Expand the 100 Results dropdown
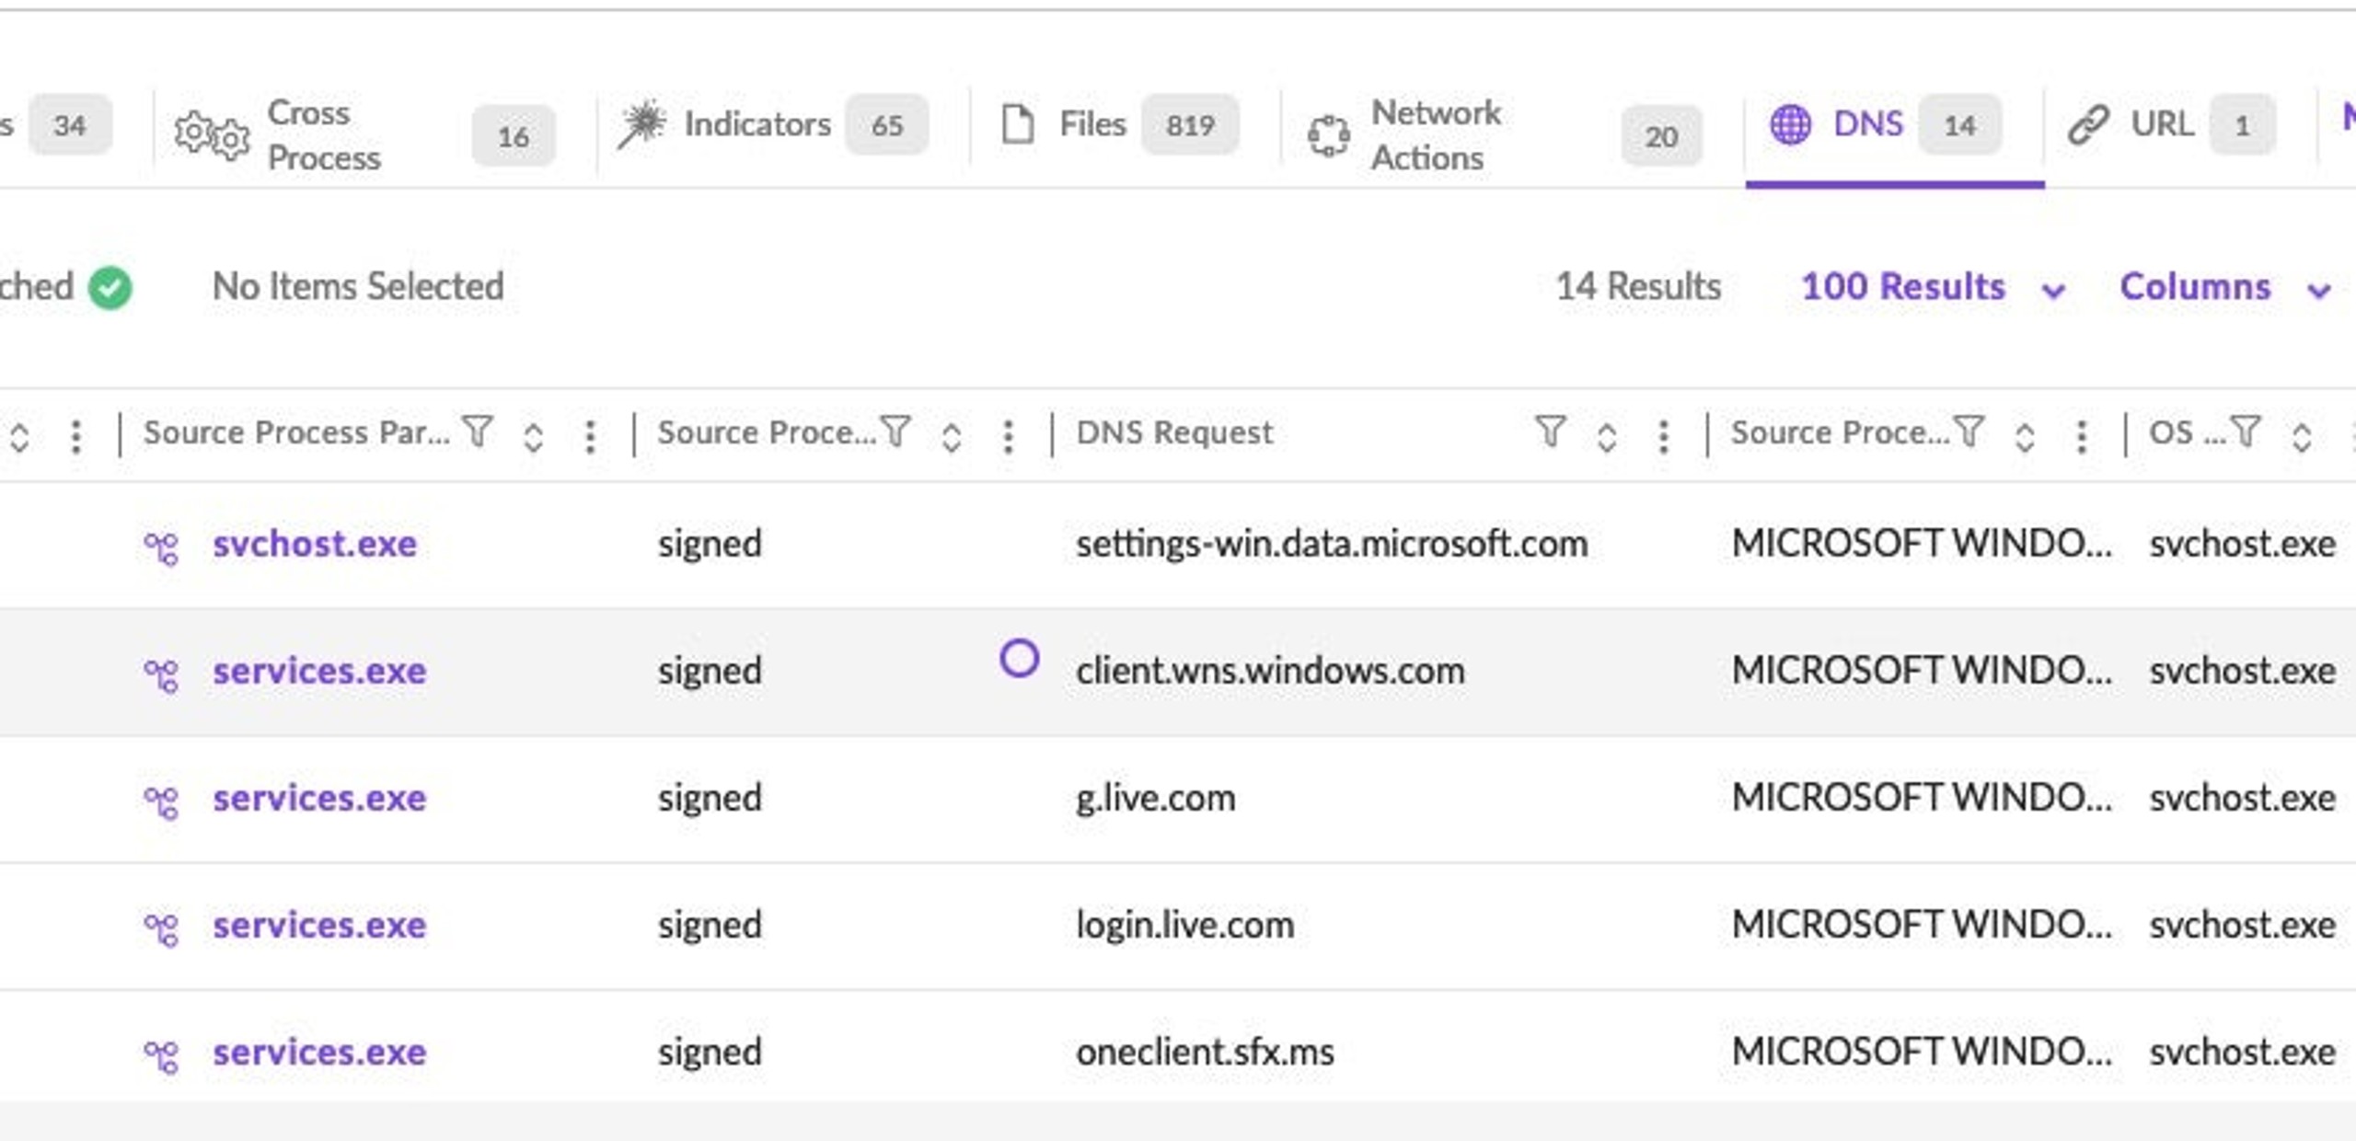 pyautogui.click(x=1933, y=287)
